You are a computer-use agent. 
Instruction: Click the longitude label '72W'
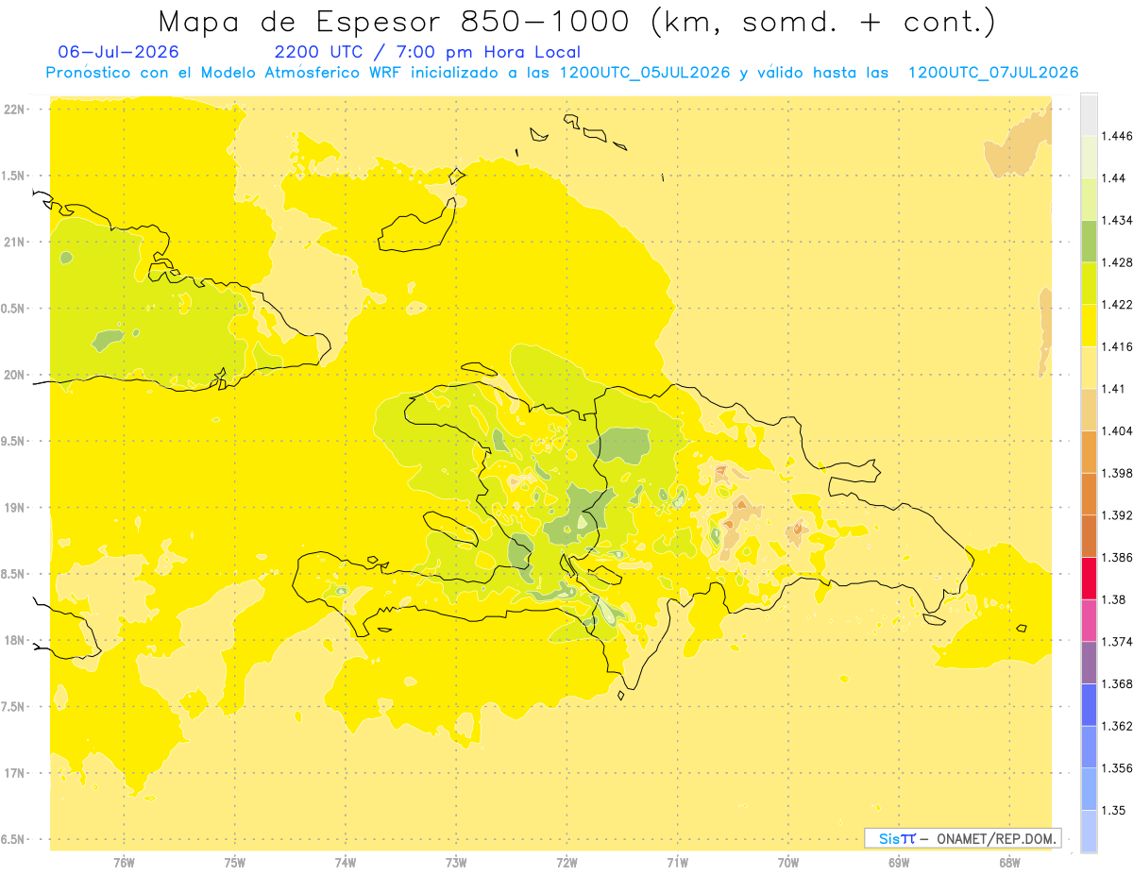click(x=566, y=863)
